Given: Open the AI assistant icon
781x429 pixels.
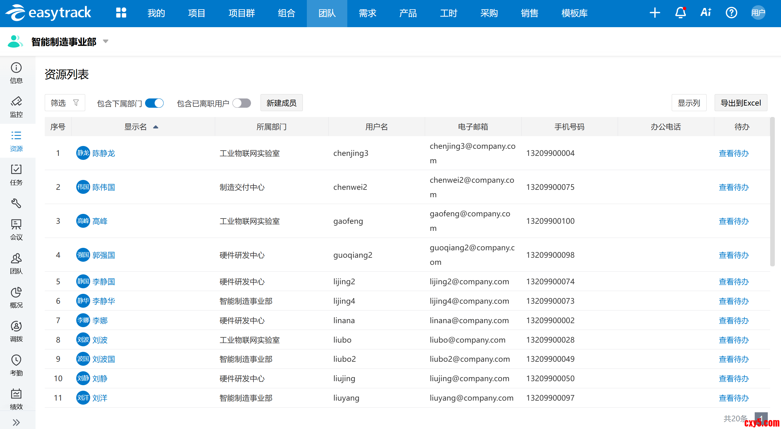Looking at the screenshot, I should click(706, 13).
